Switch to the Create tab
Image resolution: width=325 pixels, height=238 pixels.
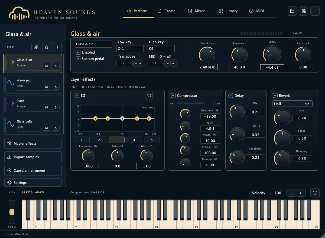tap(167, 11)
